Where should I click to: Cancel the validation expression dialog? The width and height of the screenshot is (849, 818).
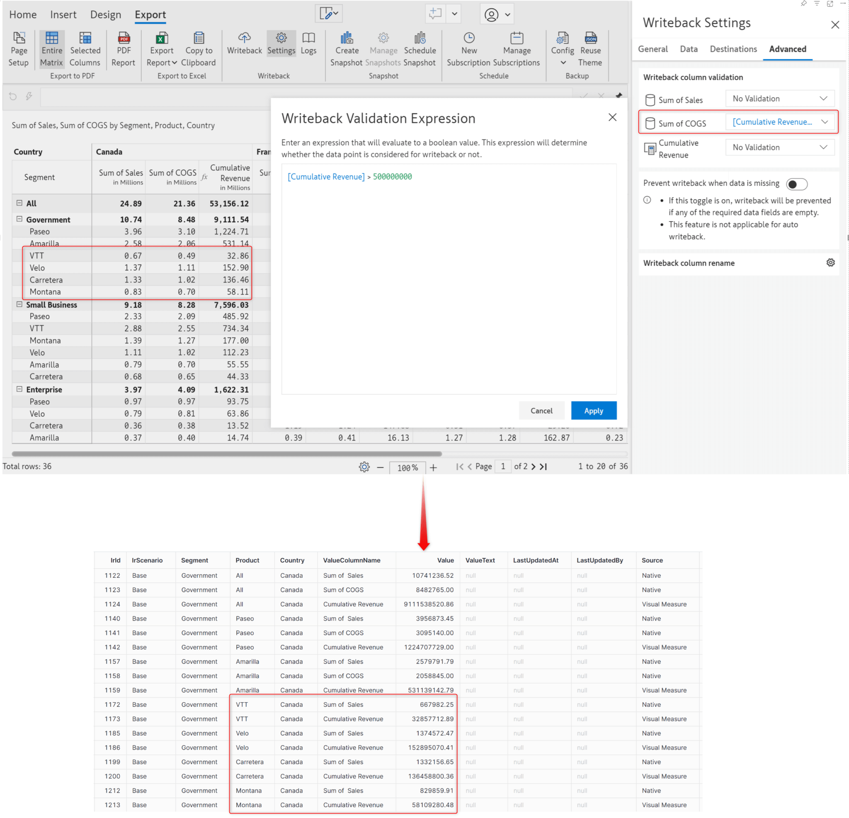(541, 411)
